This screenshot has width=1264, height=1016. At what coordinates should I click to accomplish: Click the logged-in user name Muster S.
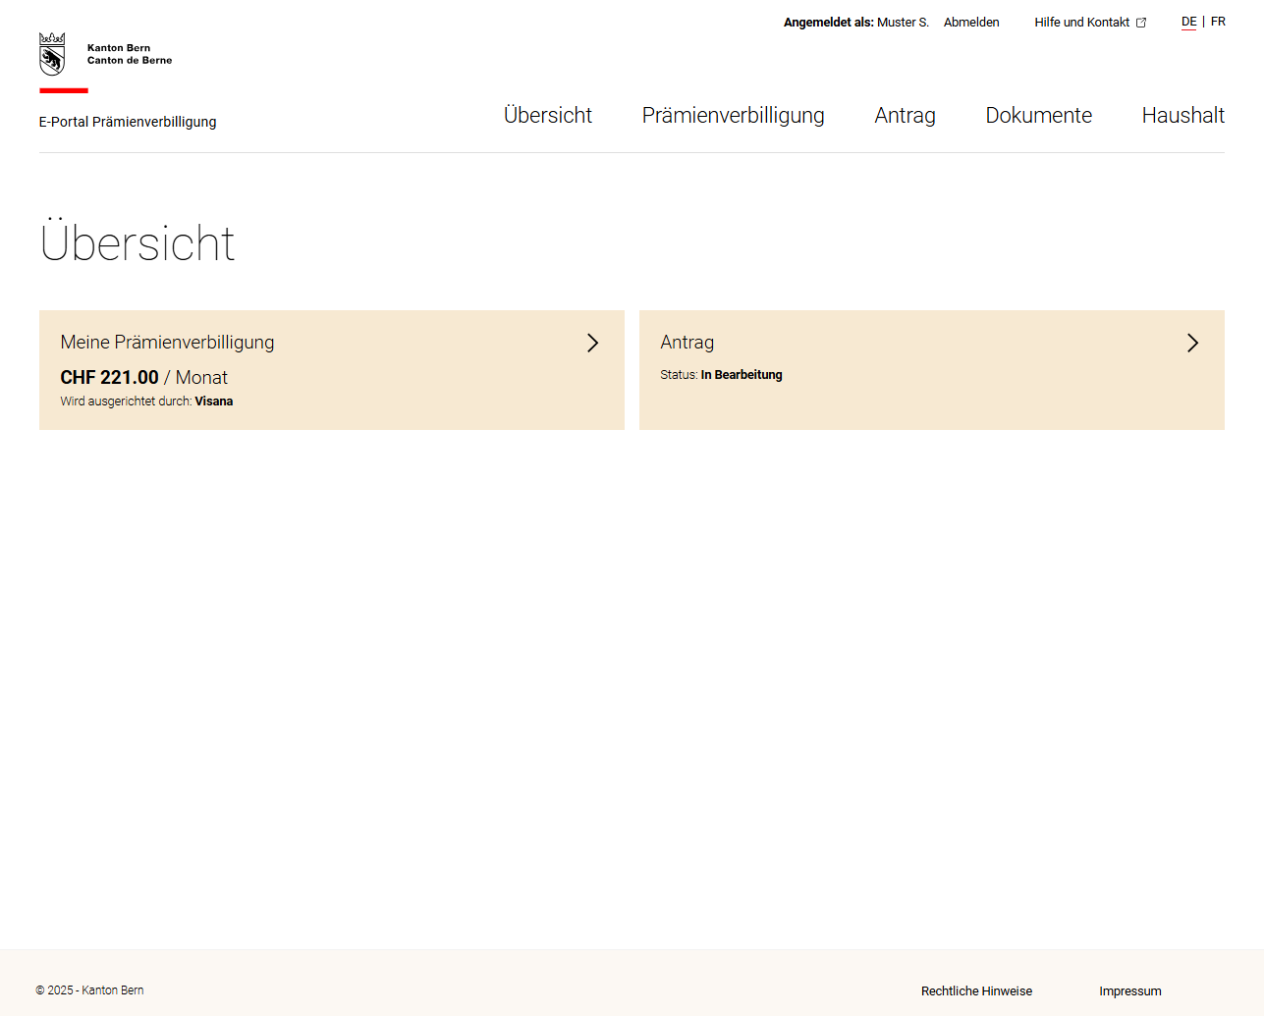point(903,23)
